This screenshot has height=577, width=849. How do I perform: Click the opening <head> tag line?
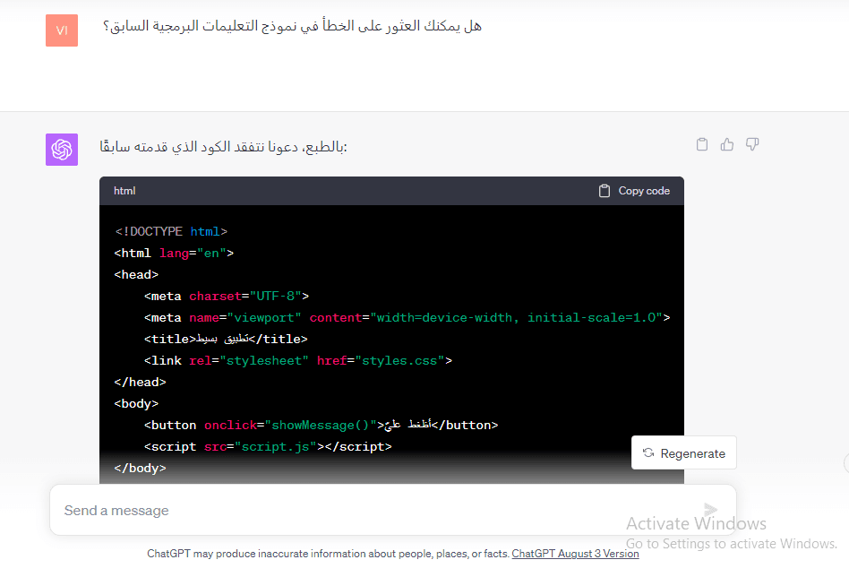pos(136,275)
